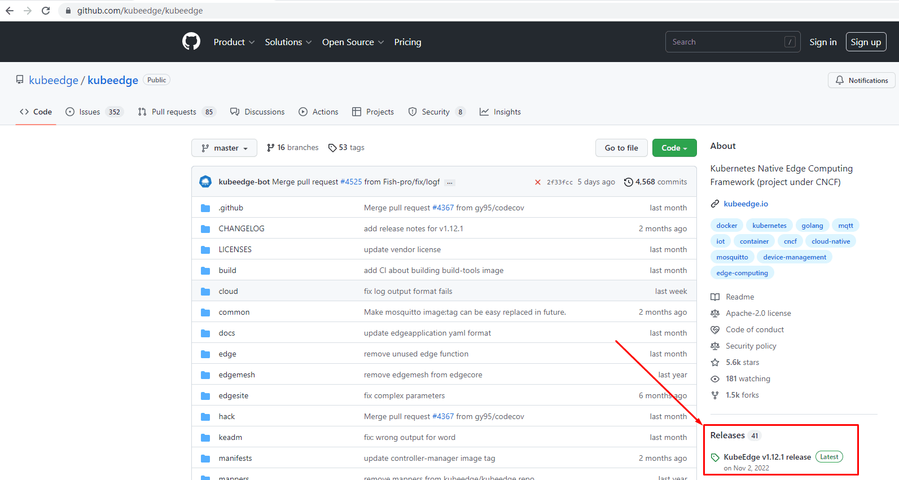Image resolution: width=899 pixels, height=480 pixels.
Task: Click the star icon next to 5.6k stars
Action: [x=715, y=362]
